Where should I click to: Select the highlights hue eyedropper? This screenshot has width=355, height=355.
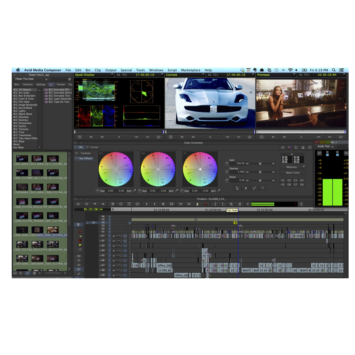(219, 191)
